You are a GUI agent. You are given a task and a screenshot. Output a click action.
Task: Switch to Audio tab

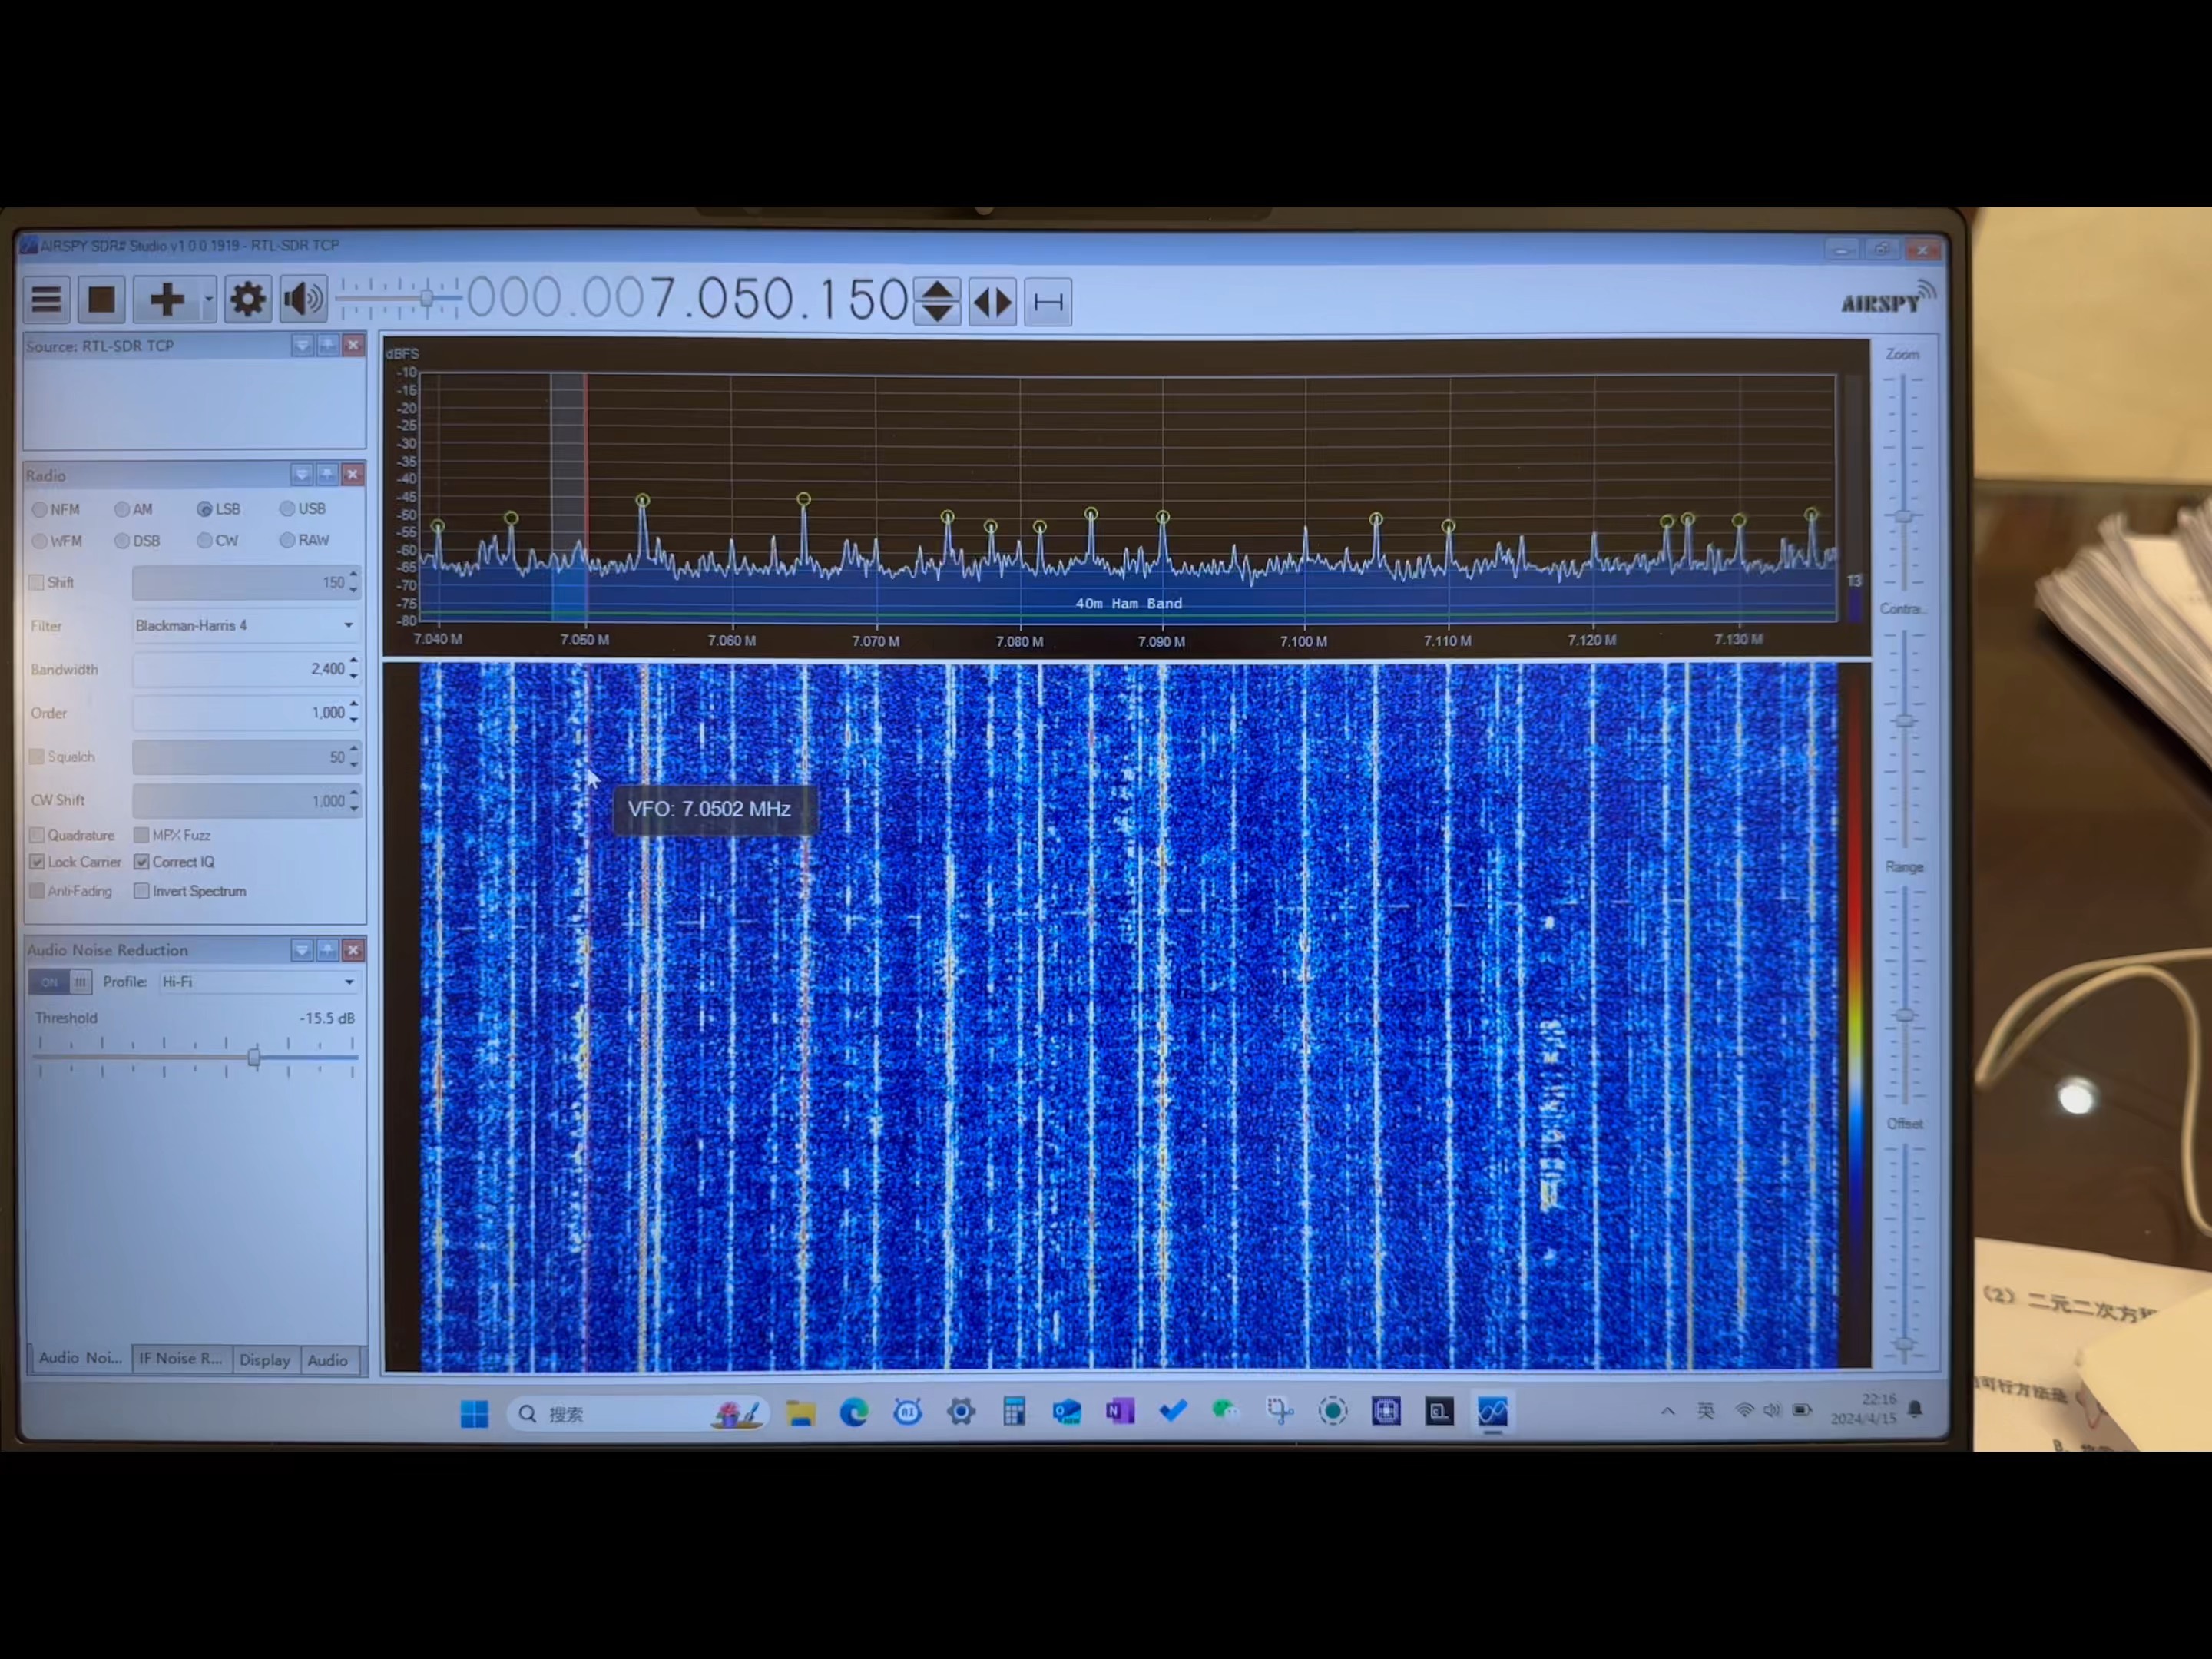pyautogui.click(x=327, y=1360)
